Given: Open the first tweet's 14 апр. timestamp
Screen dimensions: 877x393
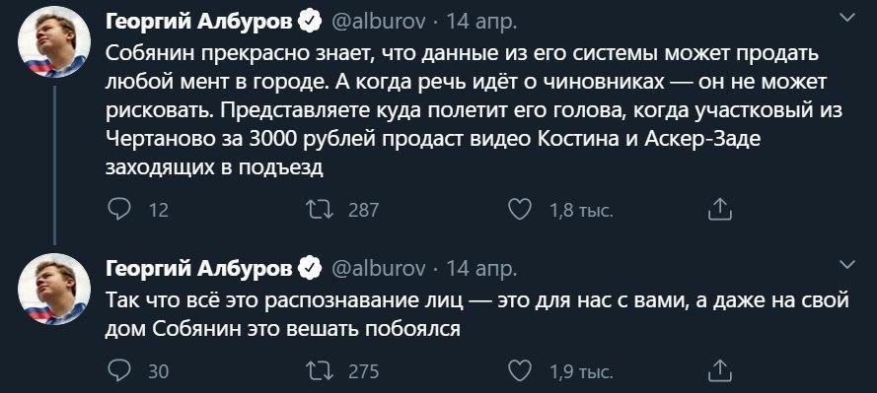Looking at the screenshot, I should (x=482, y=23).
